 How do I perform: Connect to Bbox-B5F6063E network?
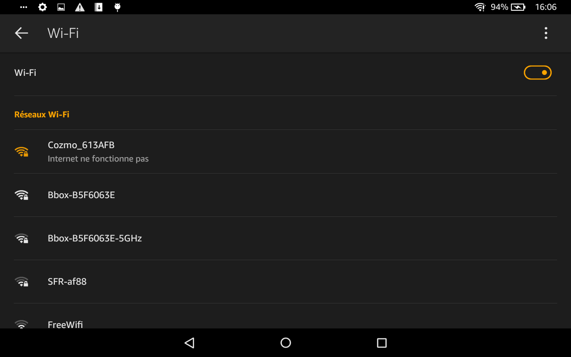(285, 195)
